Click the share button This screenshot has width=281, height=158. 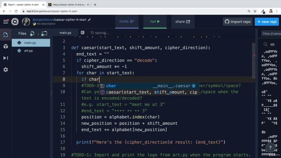pos(183,22)
